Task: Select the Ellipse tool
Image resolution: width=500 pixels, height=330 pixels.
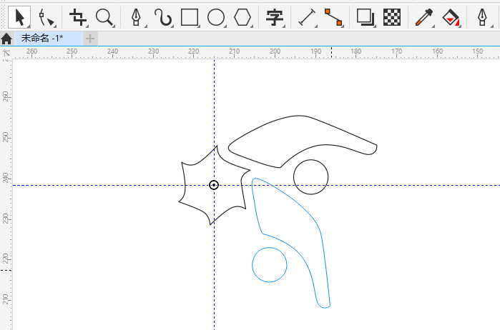Action: tap(216, 17)
